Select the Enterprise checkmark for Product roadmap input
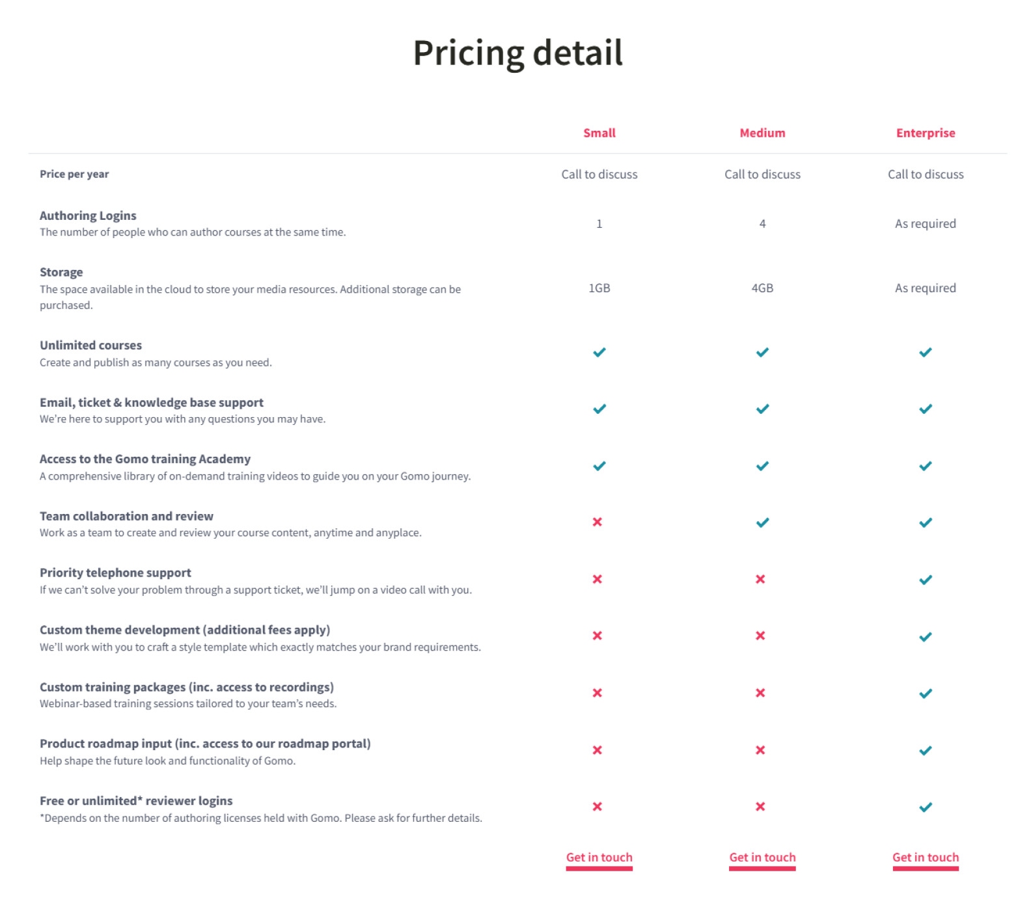1031x907 pixels. point(925,750)
